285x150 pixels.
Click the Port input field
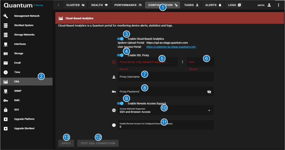coord(201,62)
